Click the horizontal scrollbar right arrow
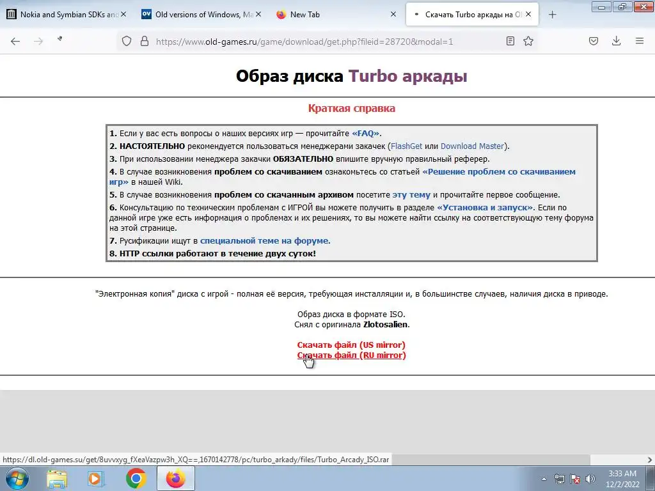 650,460
